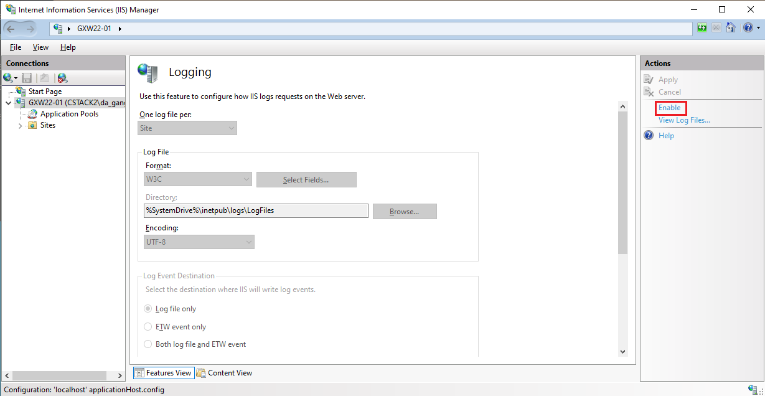Click the Select Fields... button
765x396 pixels.
click(x=306, y=180)
